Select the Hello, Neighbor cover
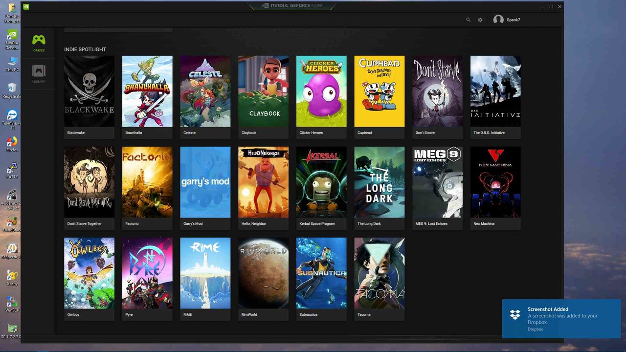626x352 pixels. pyautogui.click(x=263, y=182)
